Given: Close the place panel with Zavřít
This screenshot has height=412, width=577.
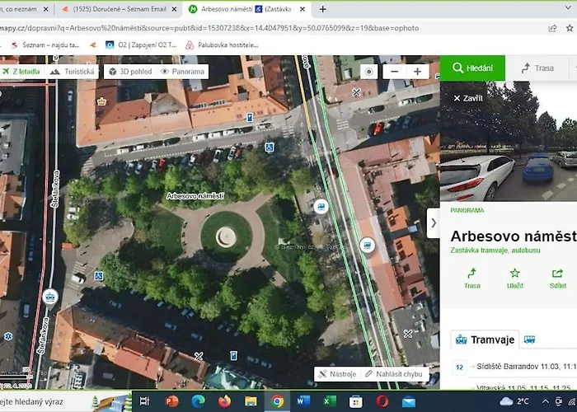Looking at the screenshot, I should (x=468, y=98).
